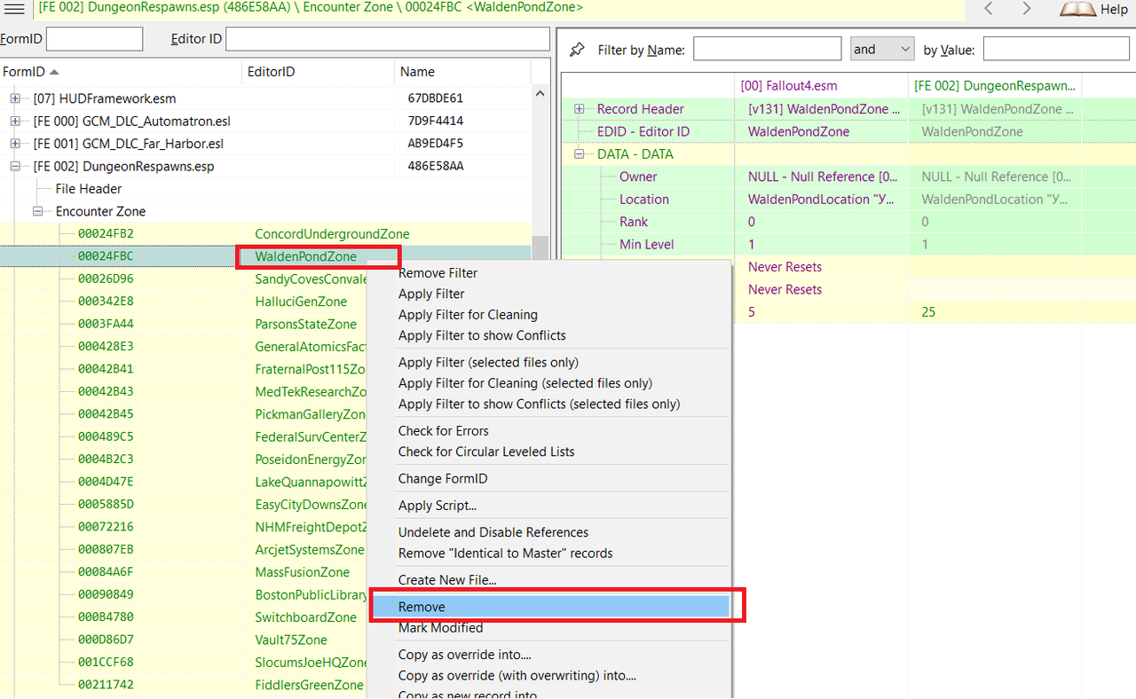Select record 00042B43 MedTekResearchZo
The height and width of the screenshot is (699, 1136).
click(184, 391)
